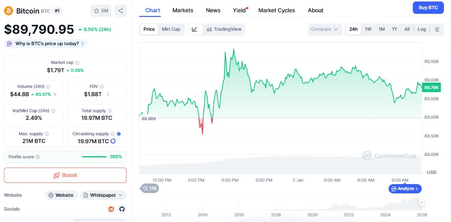451x222 pixels.
Task: Click the info icon beside Vol/Mkt Cap (24h)
Action: pyautogui.click(x=53, y=111)
